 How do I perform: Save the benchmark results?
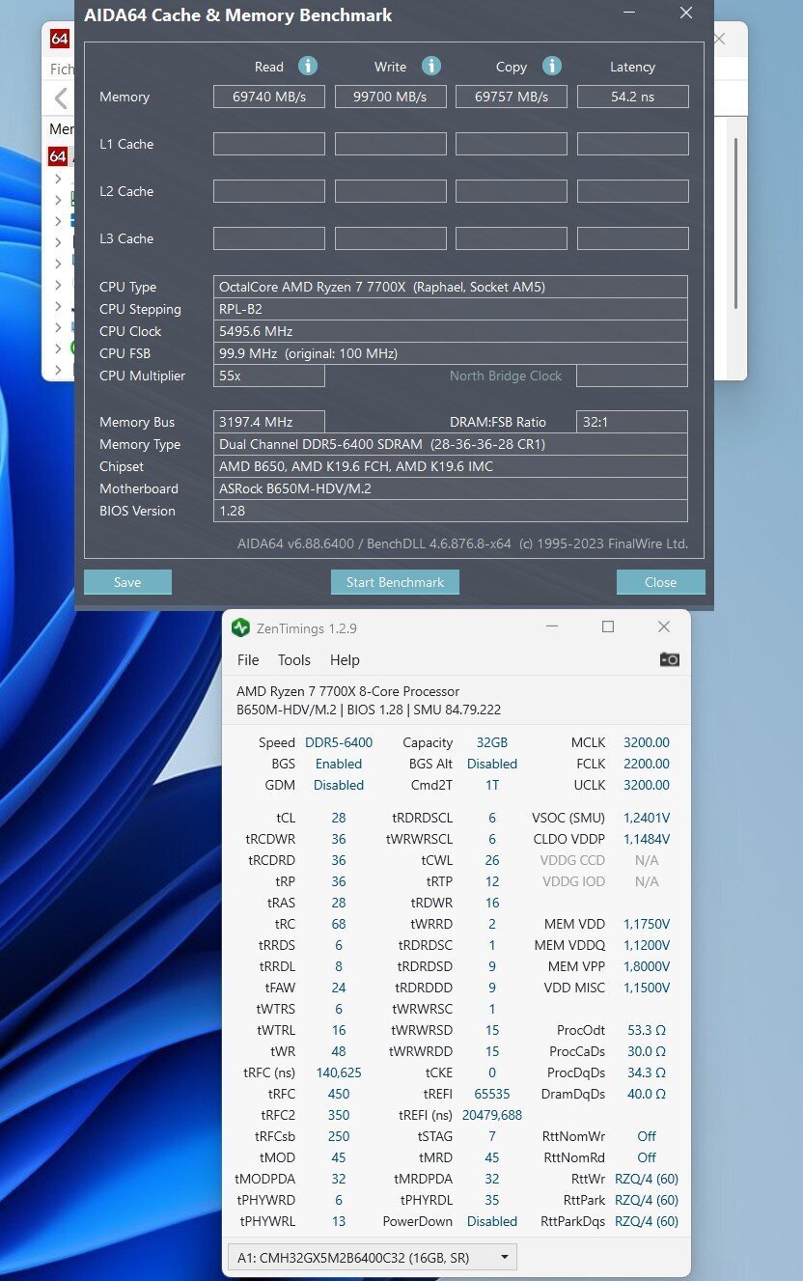pos(127,582)
